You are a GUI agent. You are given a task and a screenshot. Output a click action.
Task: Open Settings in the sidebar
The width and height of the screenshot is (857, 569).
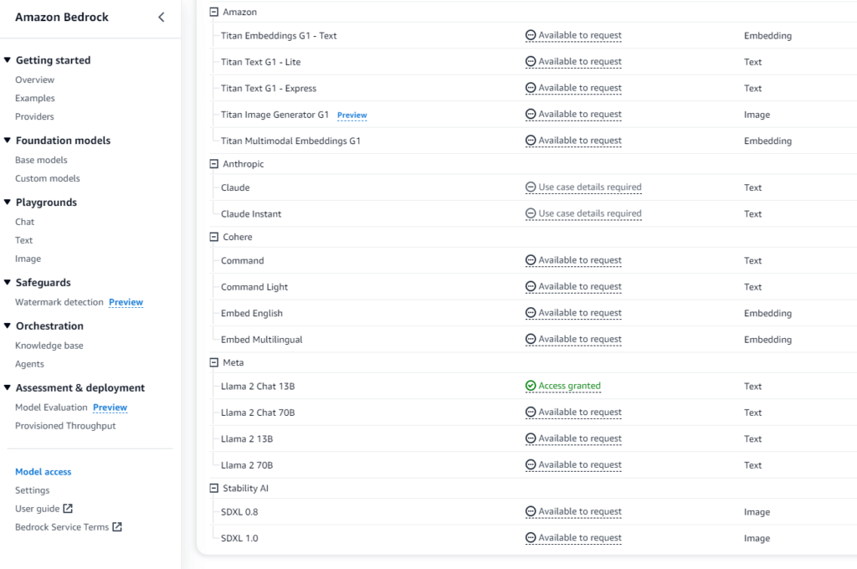[33, 490]
